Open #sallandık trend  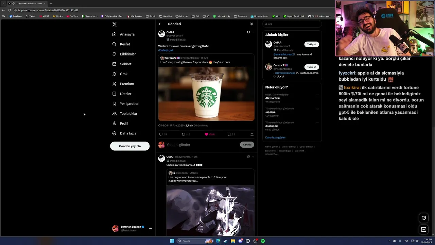click(x=272, y=126)
